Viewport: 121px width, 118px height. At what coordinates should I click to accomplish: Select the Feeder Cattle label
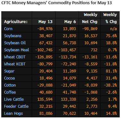point(16,106)
